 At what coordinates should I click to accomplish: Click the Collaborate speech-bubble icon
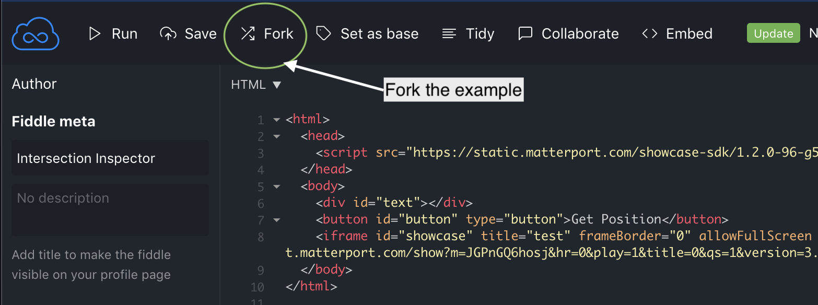[525, 34]
